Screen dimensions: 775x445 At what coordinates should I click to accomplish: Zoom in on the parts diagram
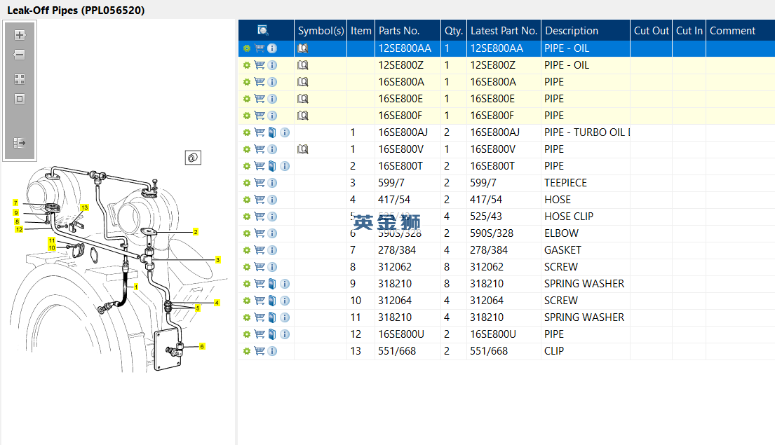point(20,35)
